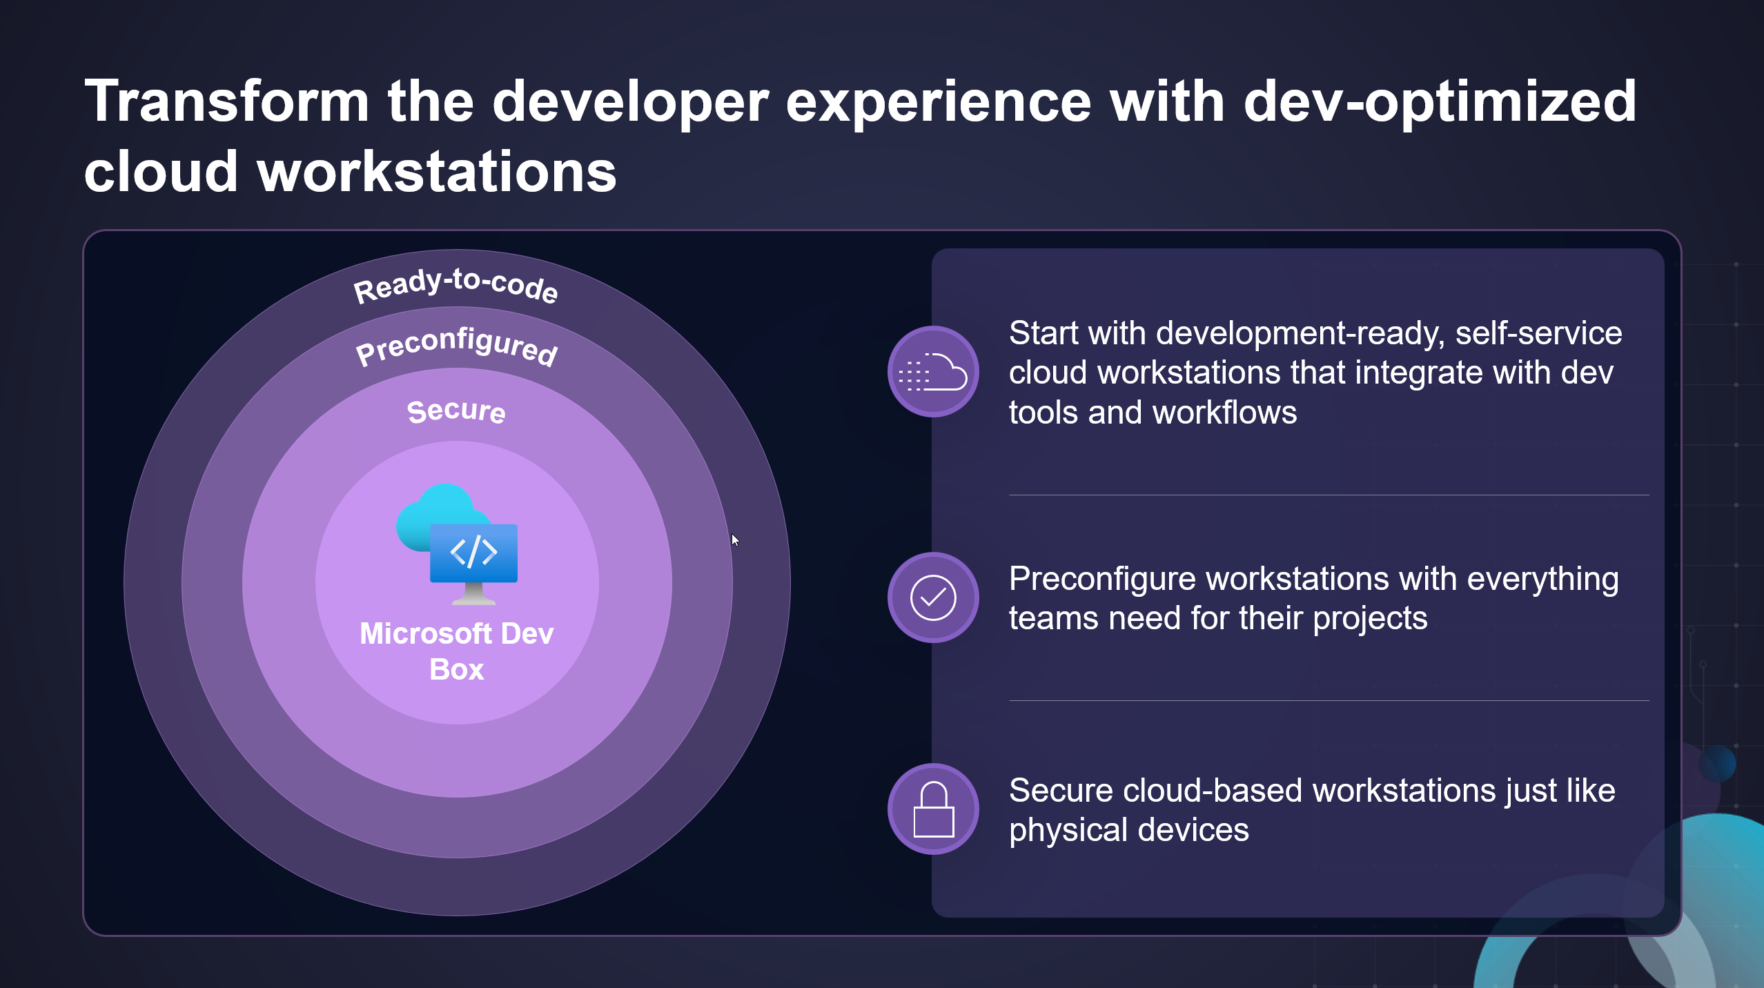The height and width of the screenshot is (988, 1764).
Task: Click the 'tools and workflows' text line
Action: coord(1153,413)
